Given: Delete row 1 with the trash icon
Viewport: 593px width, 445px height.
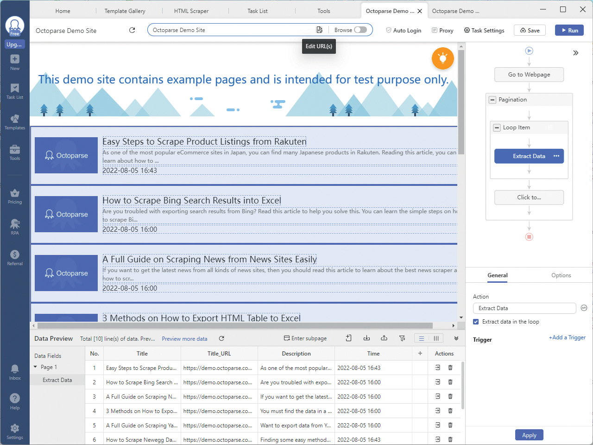Looking at the screenshot, I should tap(450, 368).
